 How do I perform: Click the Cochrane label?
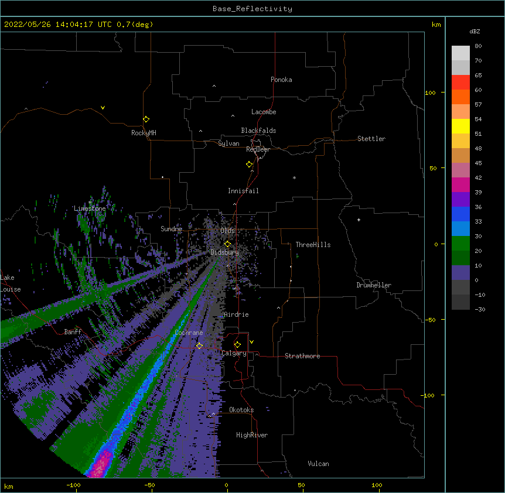(189, 333)
